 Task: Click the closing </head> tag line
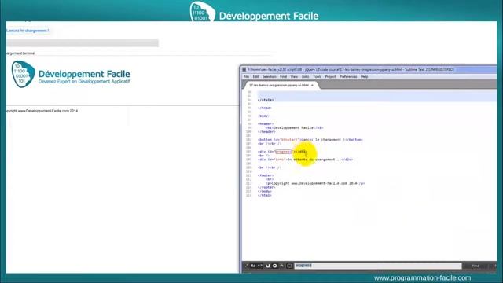click(264, 108)
